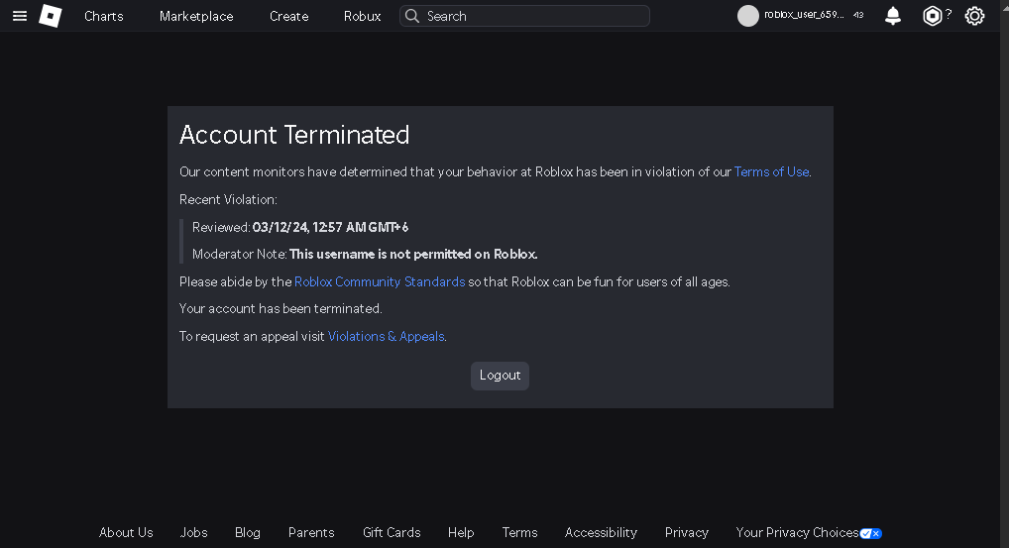Open the hamburger navigation menu
The height and width of the screenshot is (548, 1009).
(20, 16)
